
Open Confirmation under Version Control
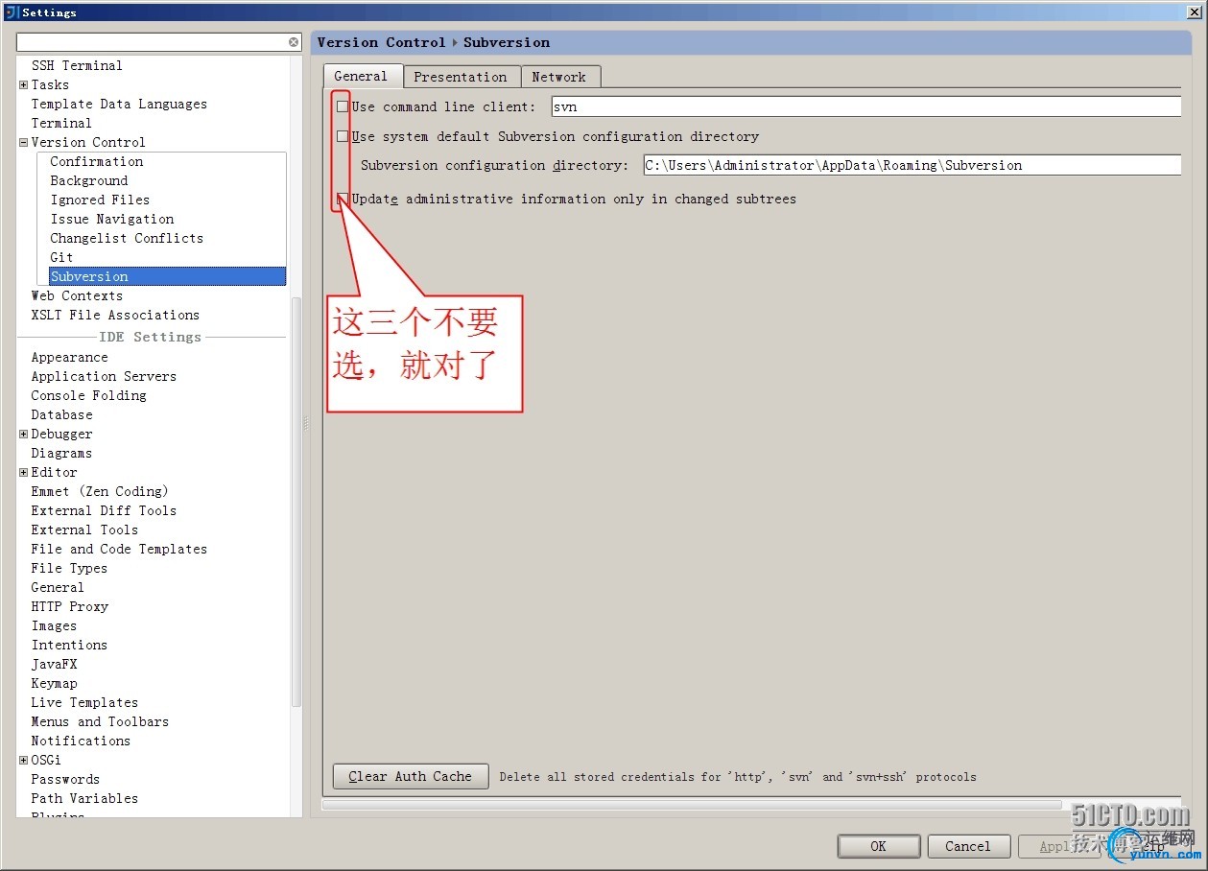tap(97, 161)
